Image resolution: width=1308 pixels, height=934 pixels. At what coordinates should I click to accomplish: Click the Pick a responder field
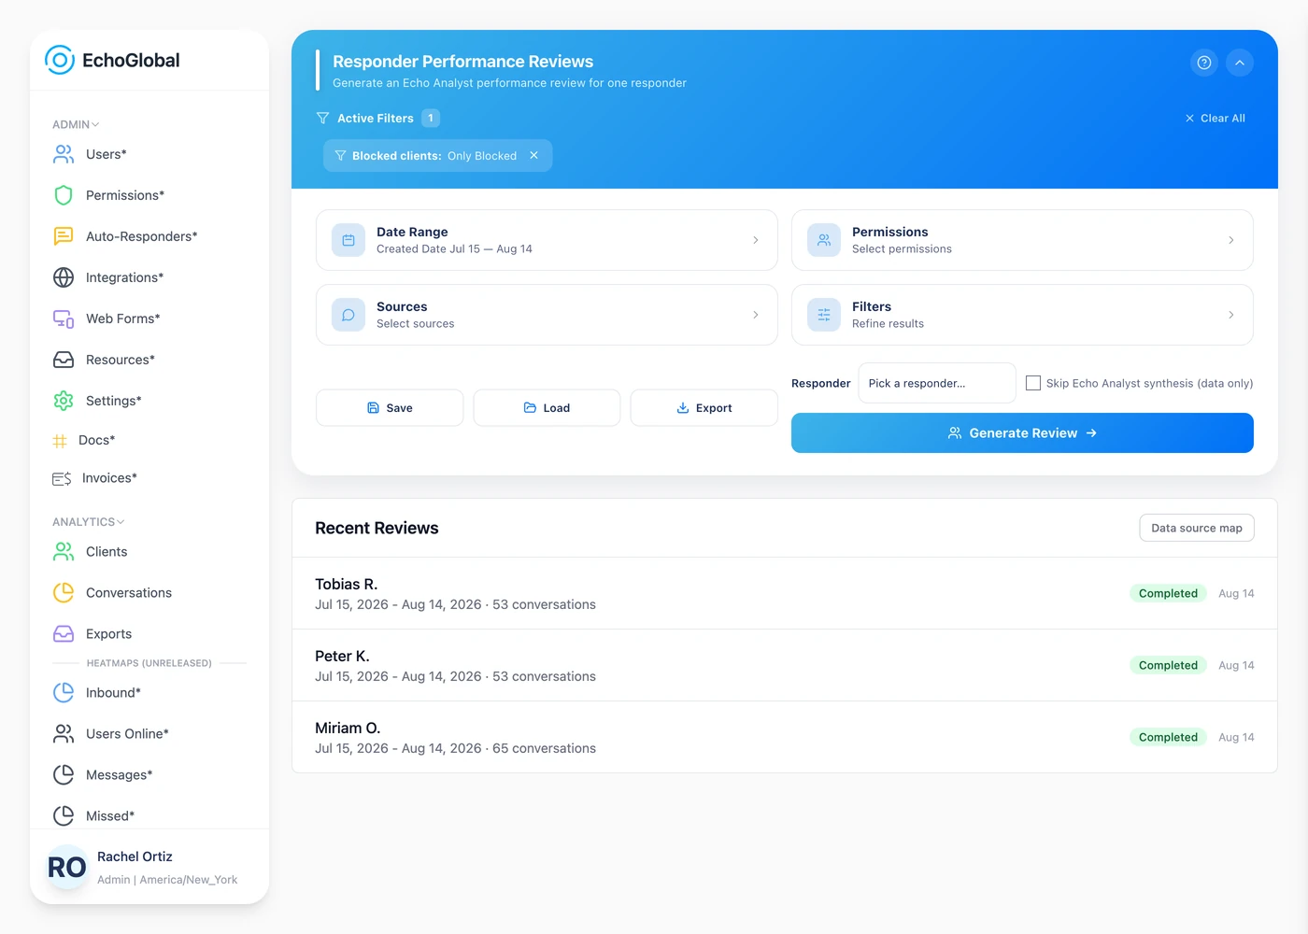click(936, 383)
